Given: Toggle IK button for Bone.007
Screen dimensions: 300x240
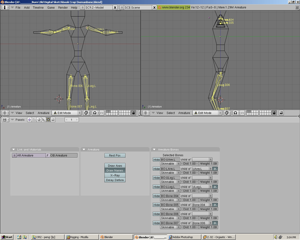Looking at the screenshot, I should click(215, 223).
